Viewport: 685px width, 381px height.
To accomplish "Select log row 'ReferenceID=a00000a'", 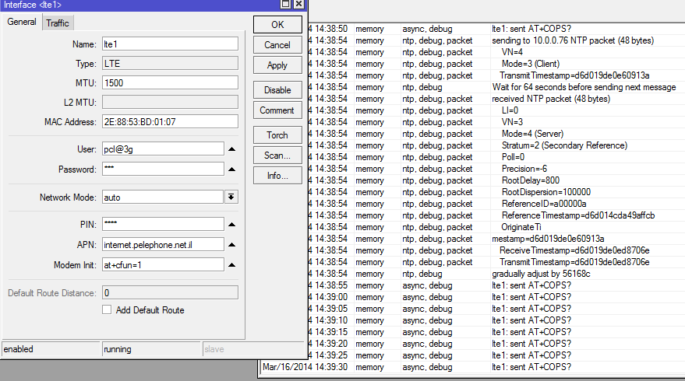I will pyautogui.click(x=496, y=204).
